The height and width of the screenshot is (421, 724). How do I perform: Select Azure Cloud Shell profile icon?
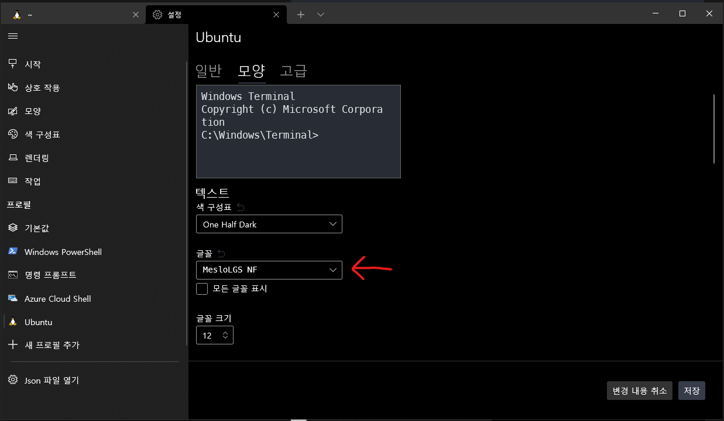13,298
